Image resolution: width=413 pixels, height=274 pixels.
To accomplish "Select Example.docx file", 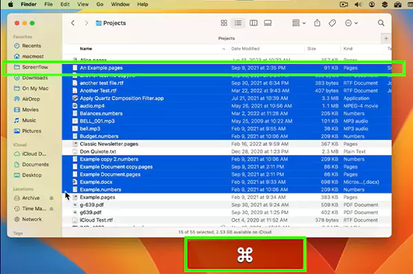I will point(226,182).
